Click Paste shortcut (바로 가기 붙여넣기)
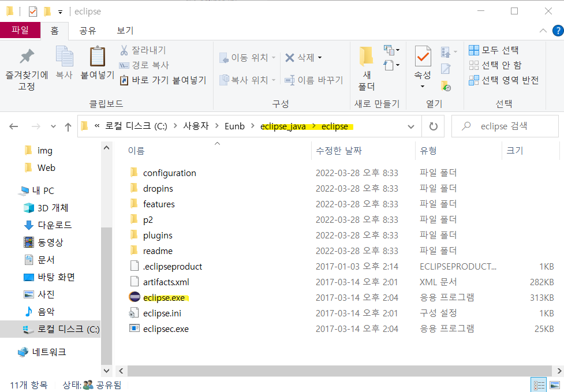564x392 pixels. coord(163,80)
